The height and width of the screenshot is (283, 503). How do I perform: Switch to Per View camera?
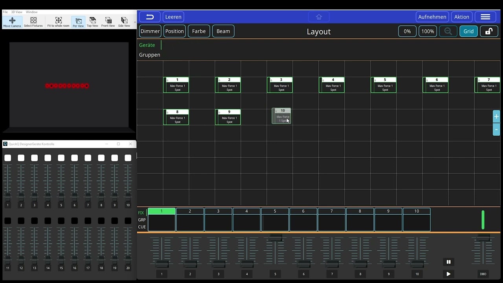click(x=78, y=22)
